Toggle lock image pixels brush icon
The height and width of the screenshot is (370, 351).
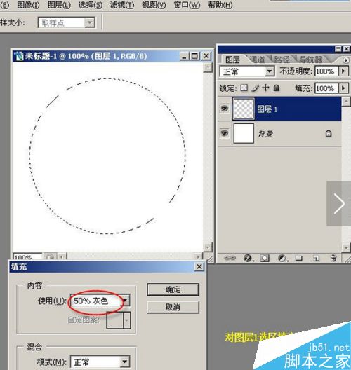coord(256,88)
